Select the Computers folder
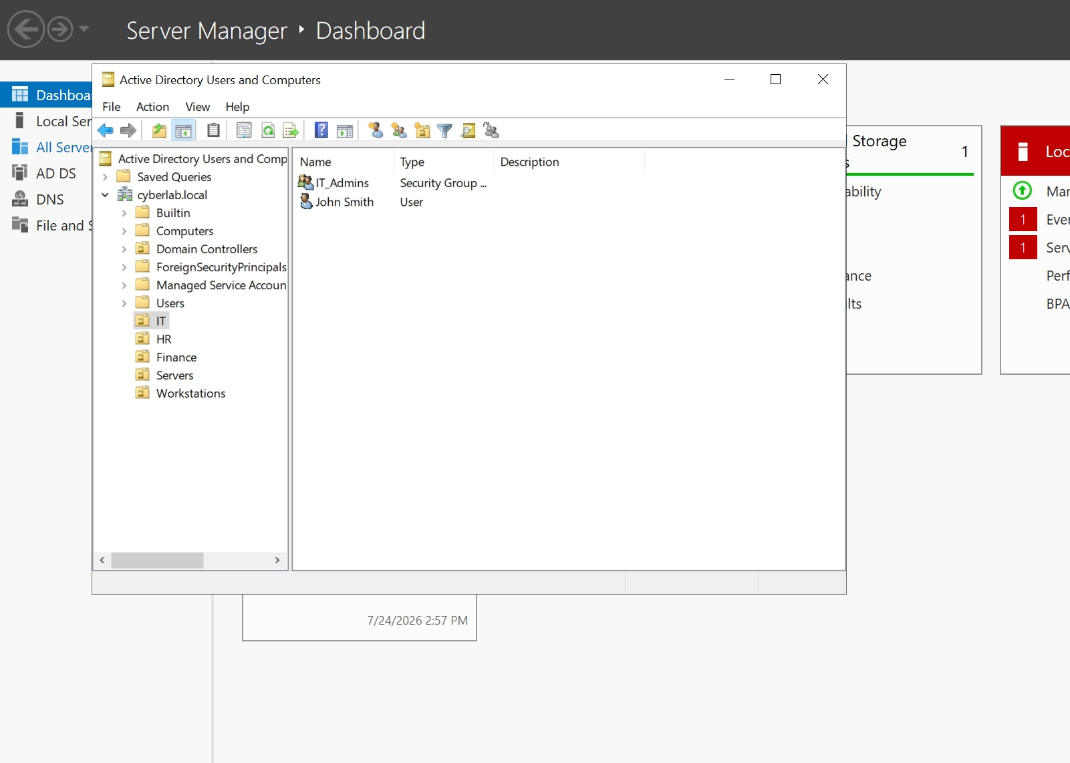 tap(185, 231)
